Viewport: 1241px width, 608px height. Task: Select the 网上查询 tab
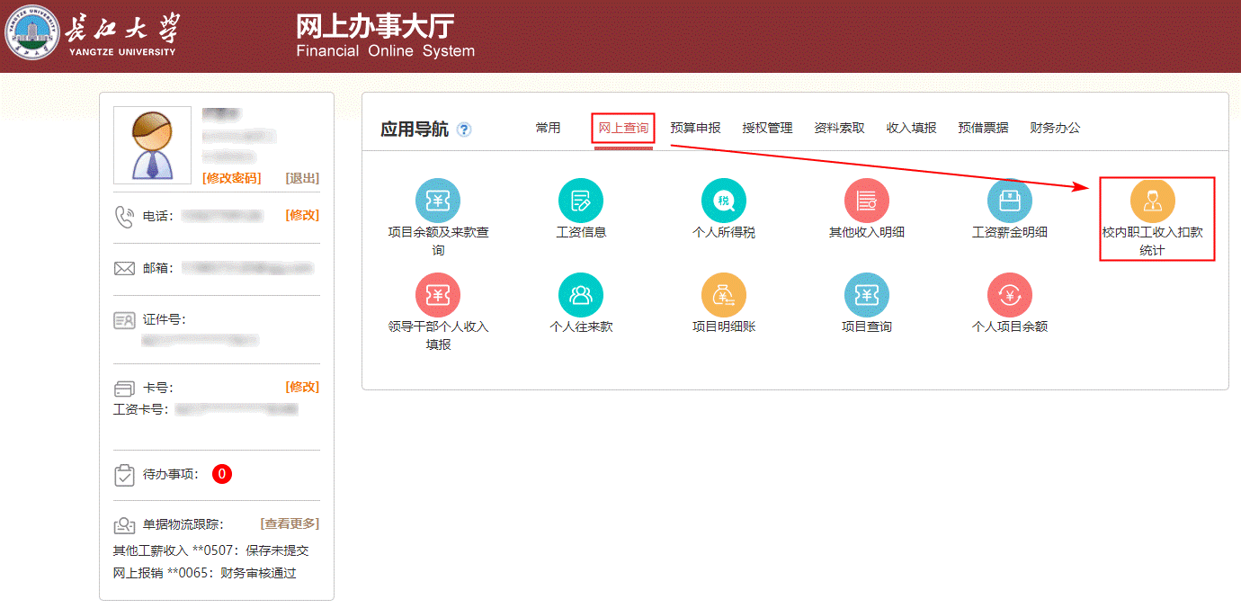[x=623, y=128]
